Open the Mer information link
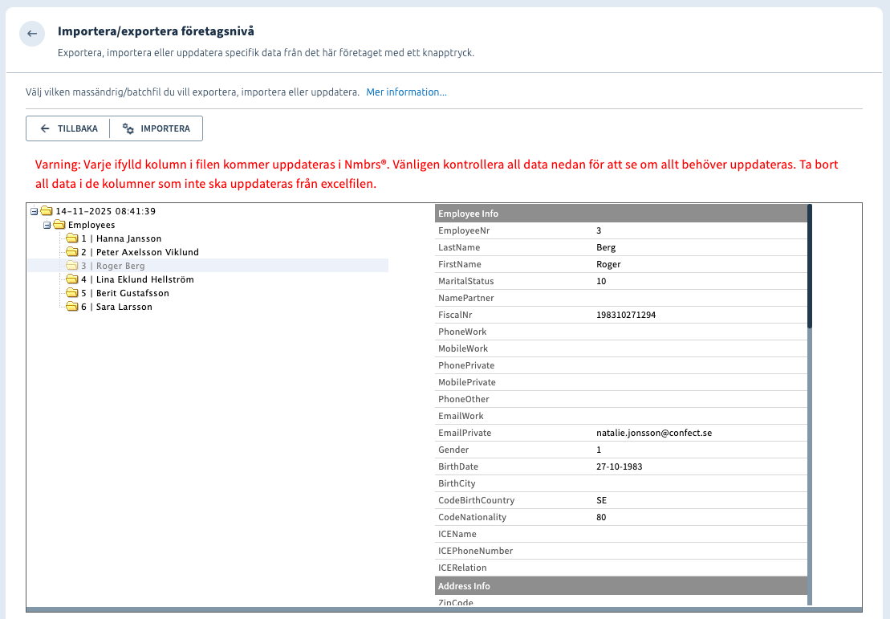The image size is (890, 619). pos(406,92)
